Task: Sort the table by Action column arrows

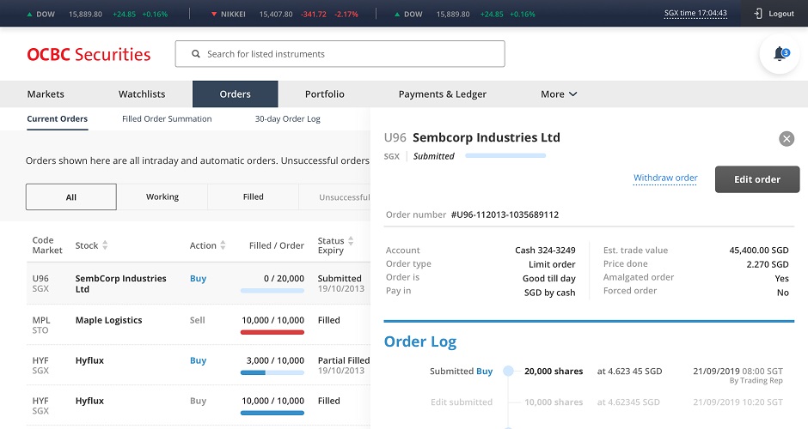Action: click(x=223, y=245)
